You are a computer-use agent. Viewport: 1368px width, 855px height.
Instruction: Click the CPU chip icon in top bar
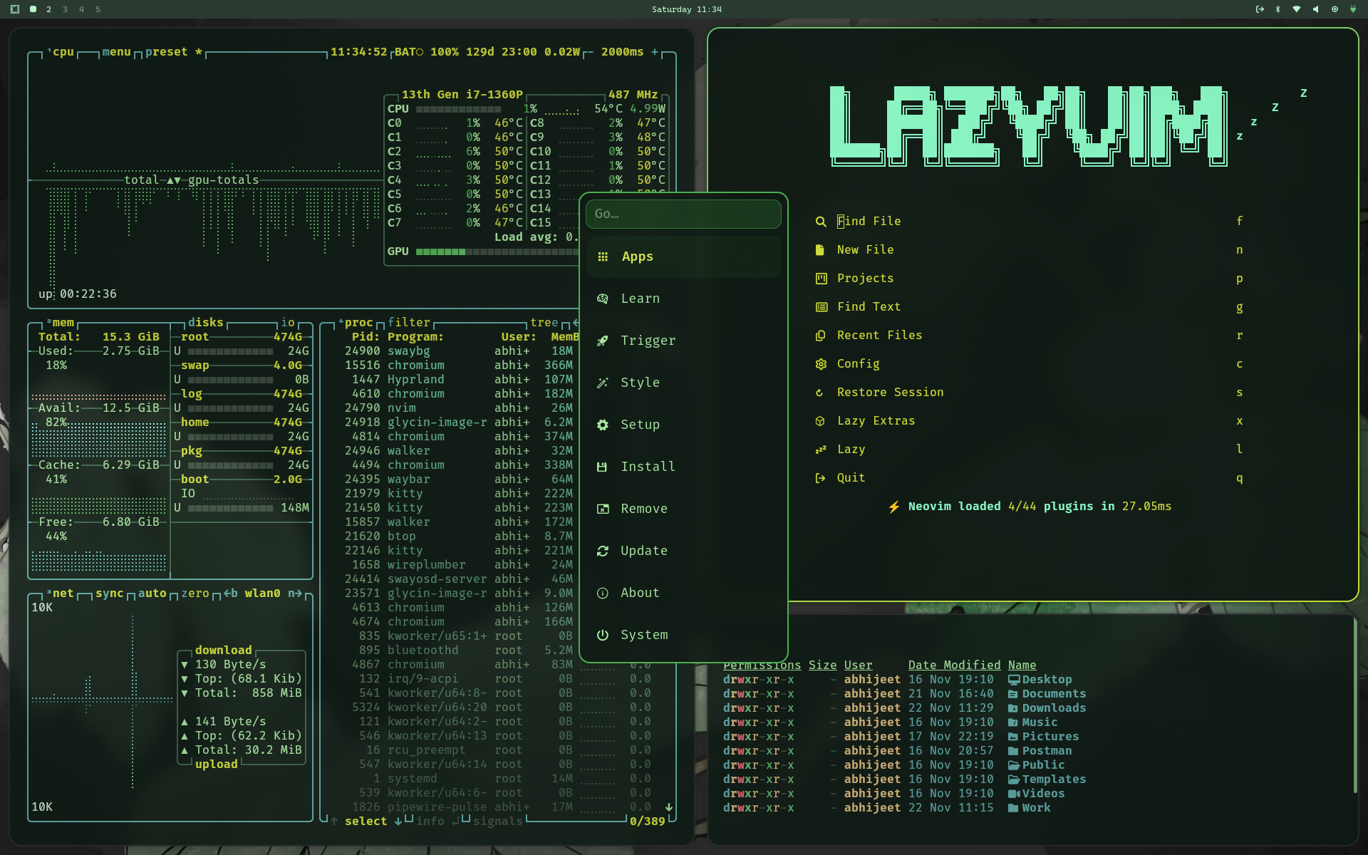(x=1335, y=9)
